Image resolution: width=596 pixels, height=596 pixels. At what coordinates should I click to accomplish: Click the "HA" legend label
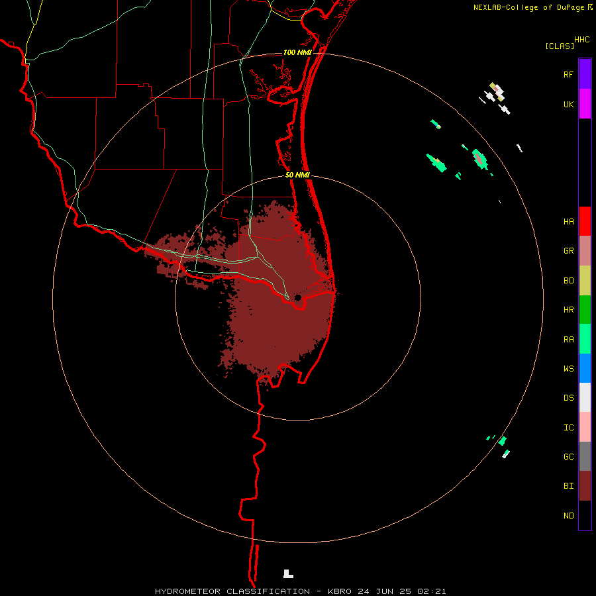pos(568,222)
